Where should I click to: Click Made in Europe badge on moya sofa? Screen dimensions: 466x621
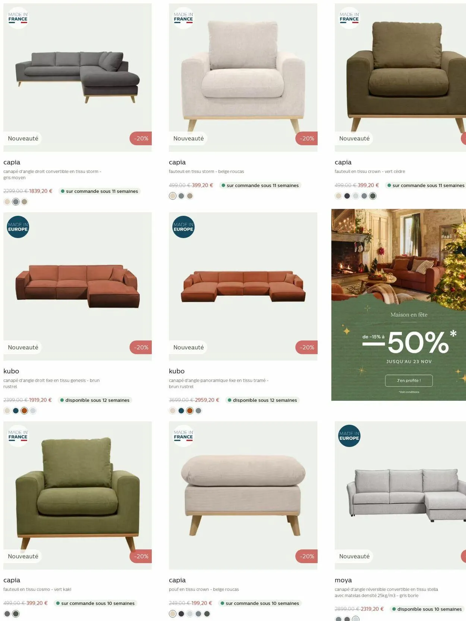[349, 436]
